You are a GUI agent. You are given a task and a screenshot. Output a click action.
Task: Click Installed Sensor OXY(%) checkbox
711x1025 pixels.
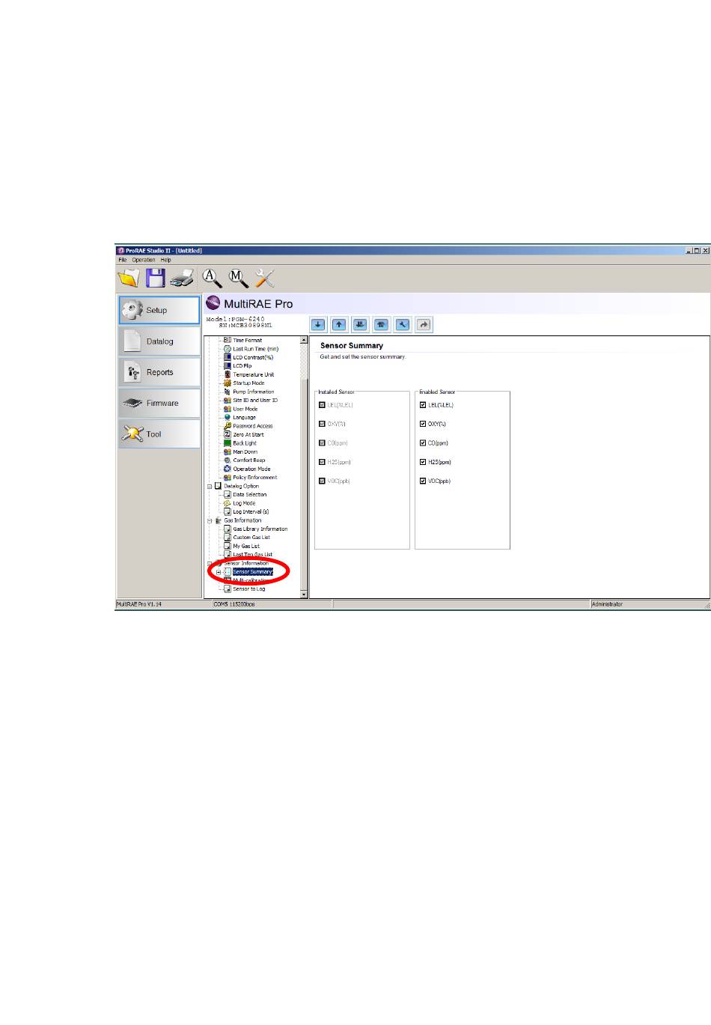tap(323, 424)
